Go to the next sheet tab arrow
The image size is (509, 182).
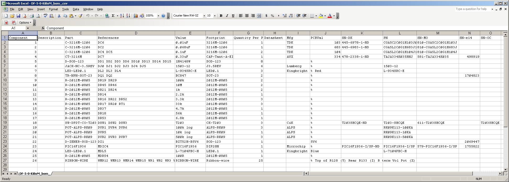pyautogui.click(x=11, y=174)
